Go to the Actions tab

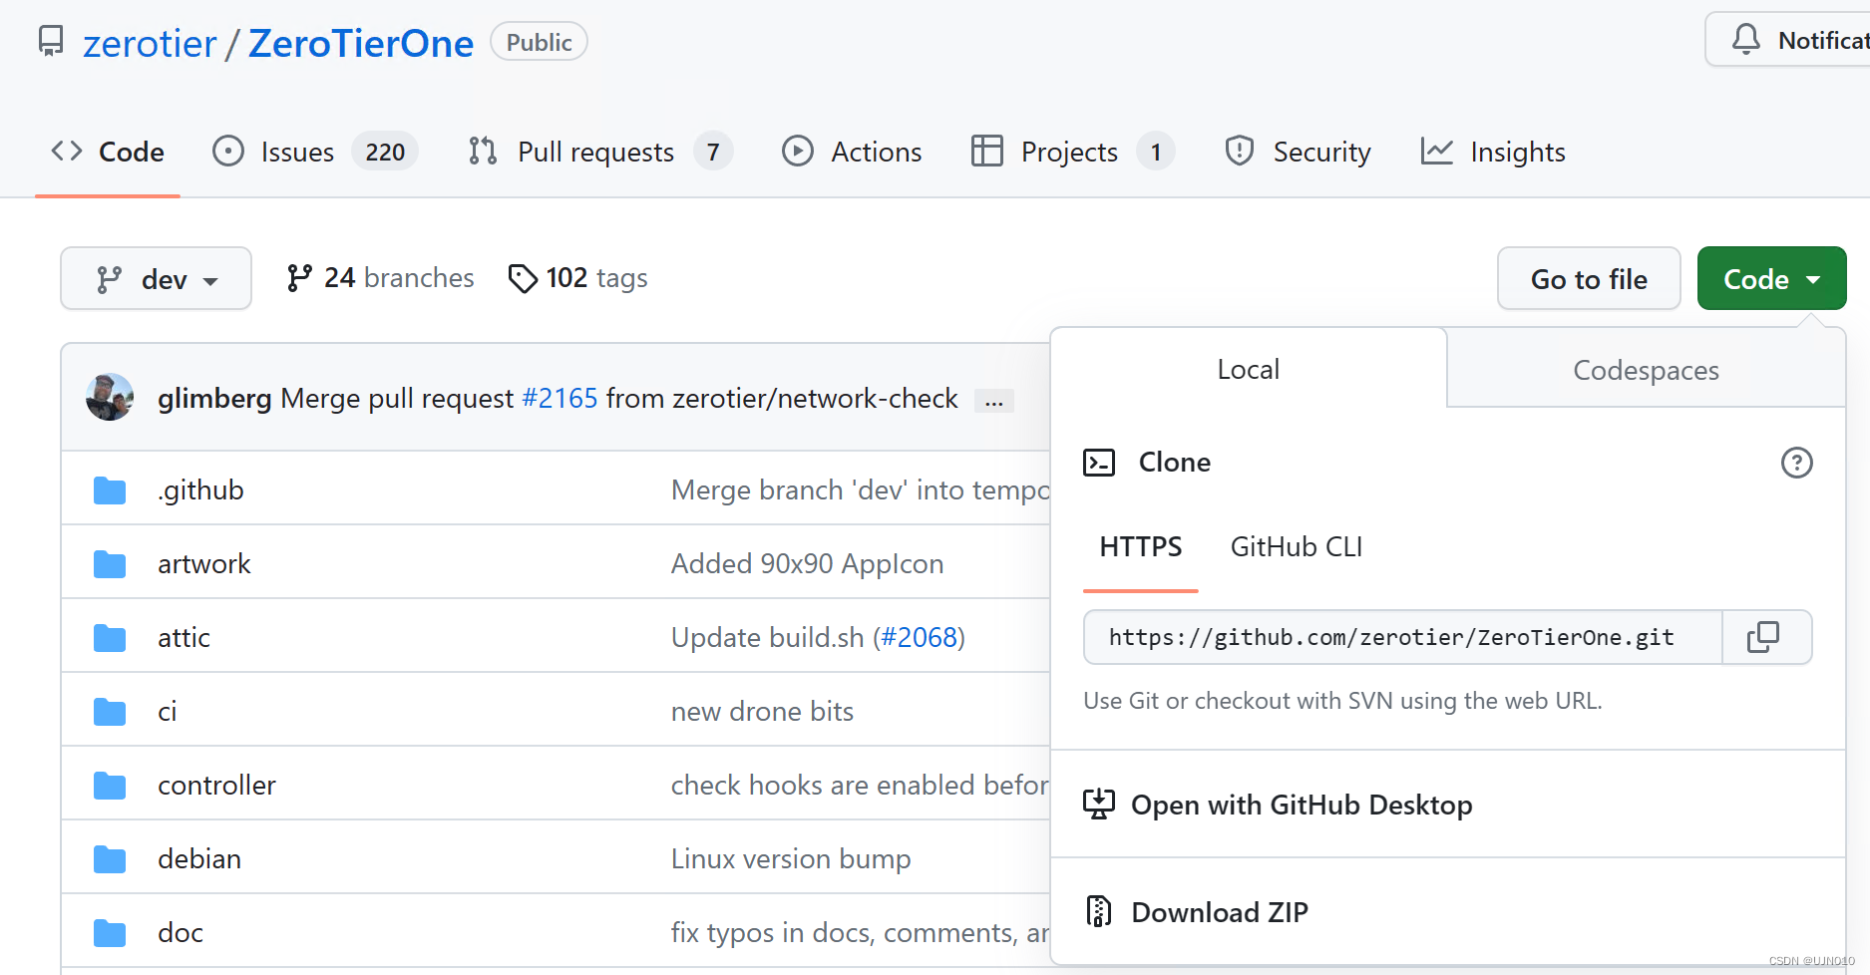(x=852, y=152)
